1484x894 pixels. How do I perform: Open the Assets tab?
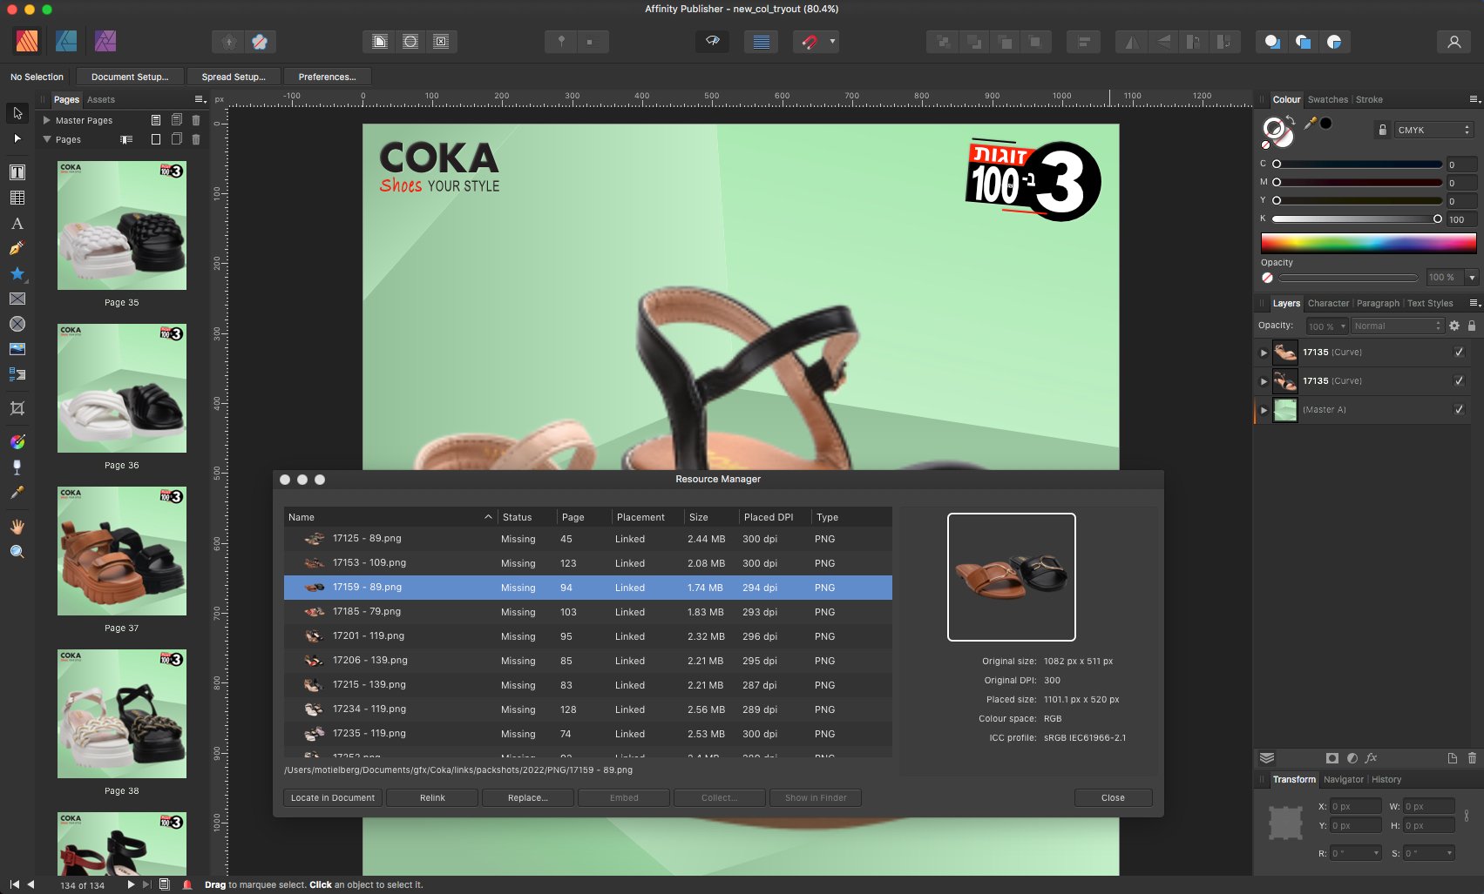click(x=101, y=99)
